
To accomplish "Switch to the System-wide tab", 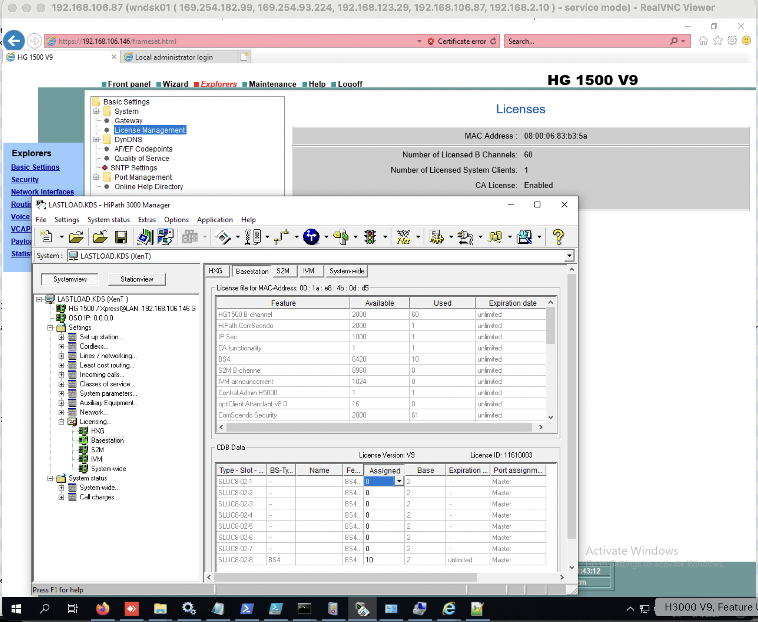I will pyautogui.click(x=347, y=271).
